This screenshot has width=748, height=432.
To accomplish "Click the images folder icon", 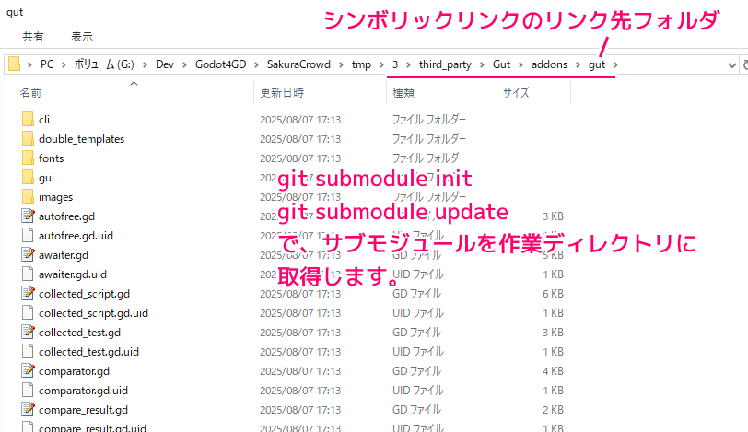I will point(27,197).
